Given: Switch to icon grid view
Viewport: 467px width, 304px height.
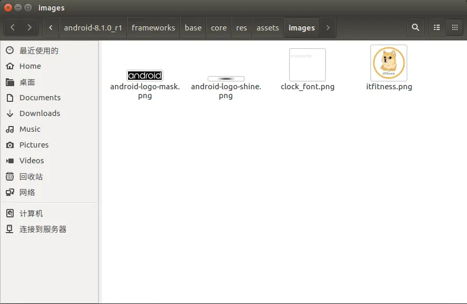Looking at the screenshot, I should 454,28.
